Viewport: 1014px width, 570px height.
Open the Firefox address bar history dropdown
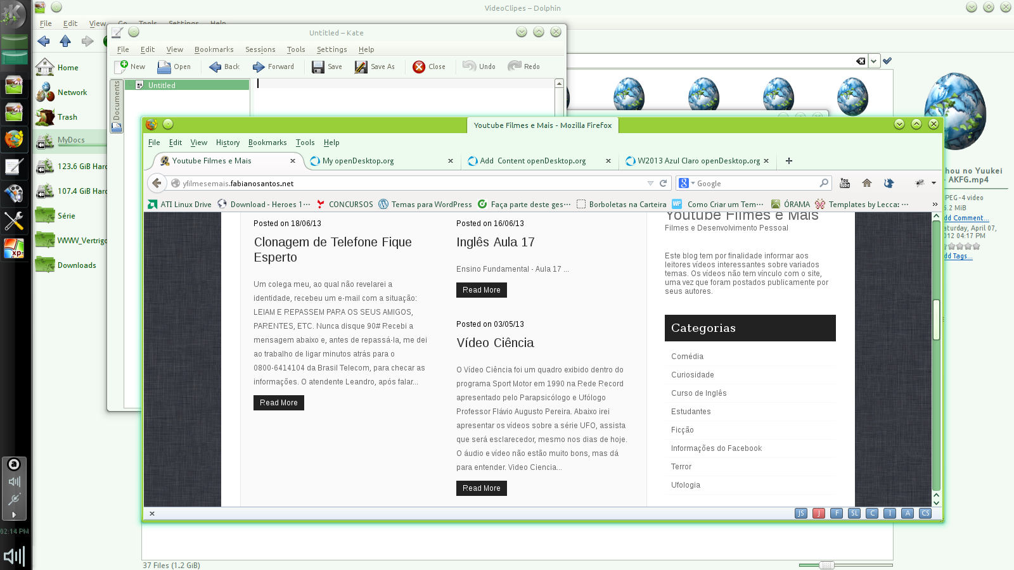[x=650, y=183]
